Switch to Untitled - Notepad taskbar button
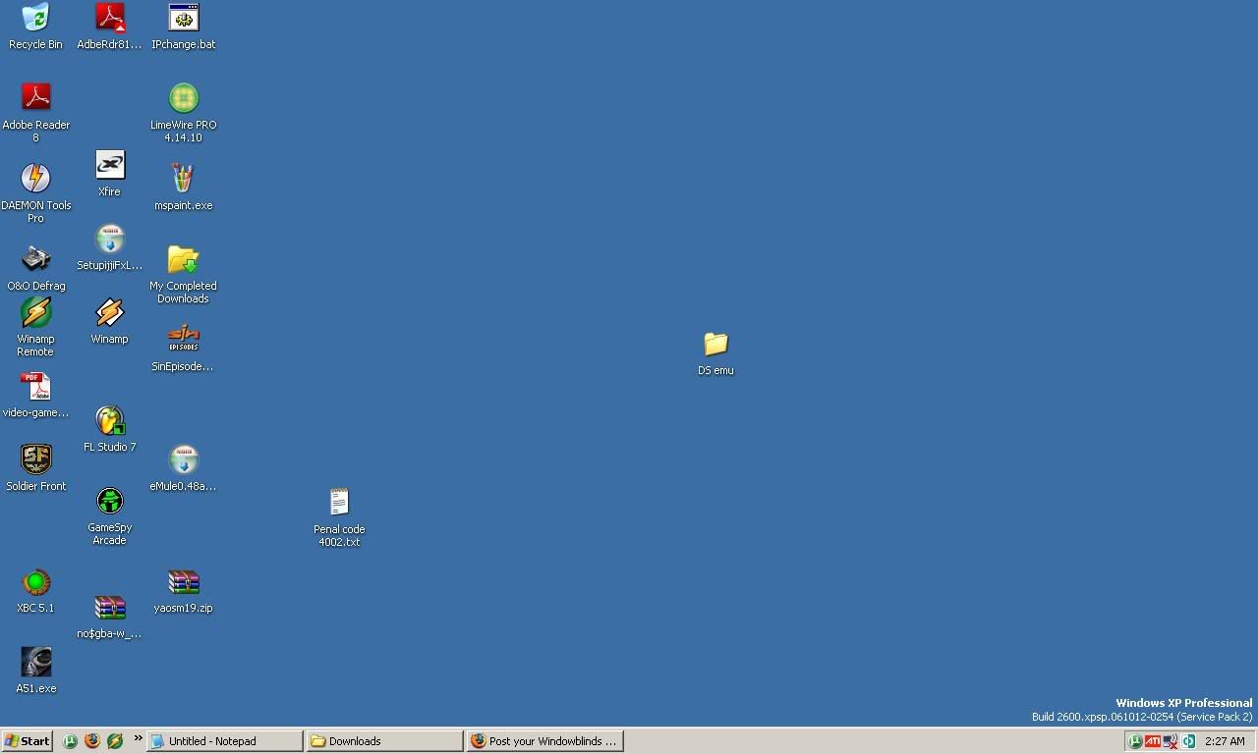 (224, 741)
